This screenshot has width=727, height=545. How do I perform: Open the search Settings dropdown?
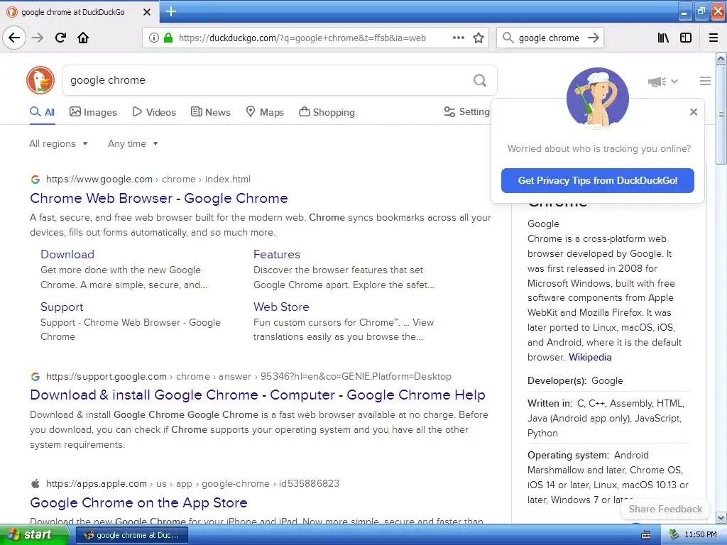coord(467,111)
